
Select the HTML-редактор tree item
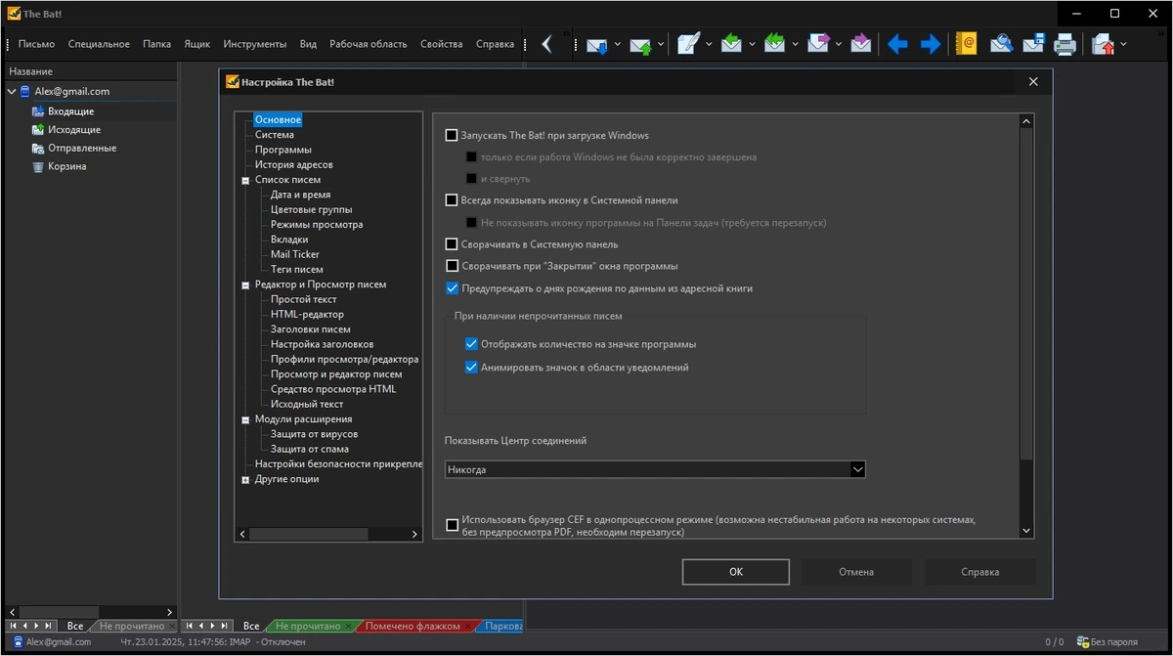307,315
